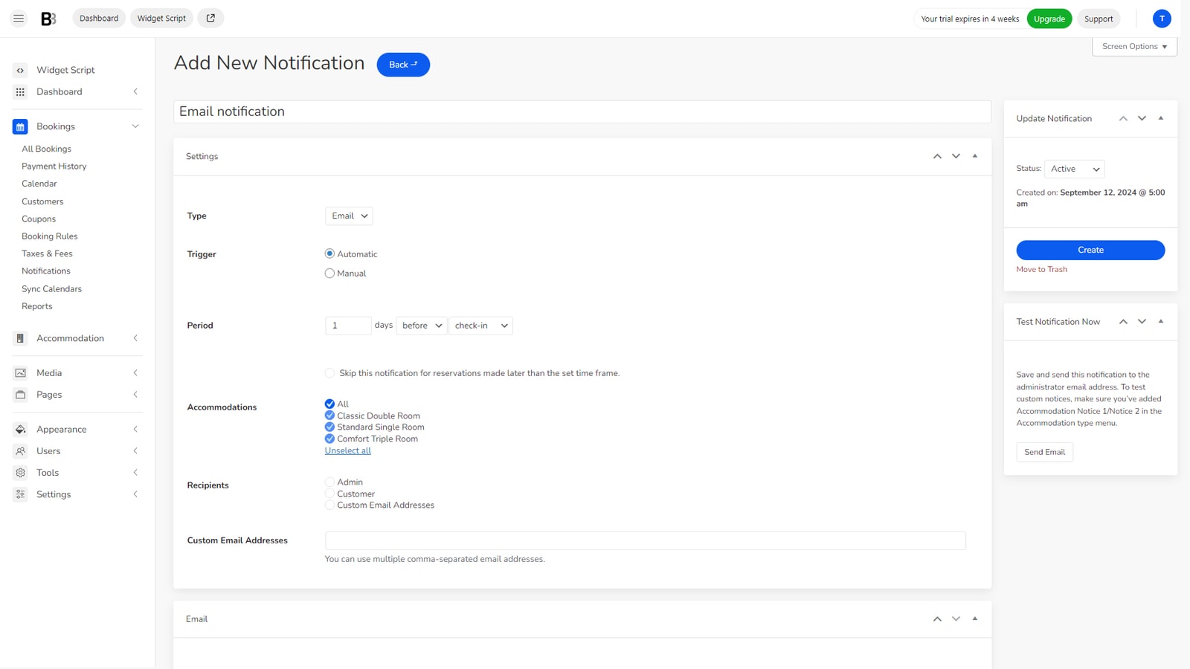The image size is (1190, 669).
Task: Open the check-in dropdown under Period
Action: click(480, 325)
